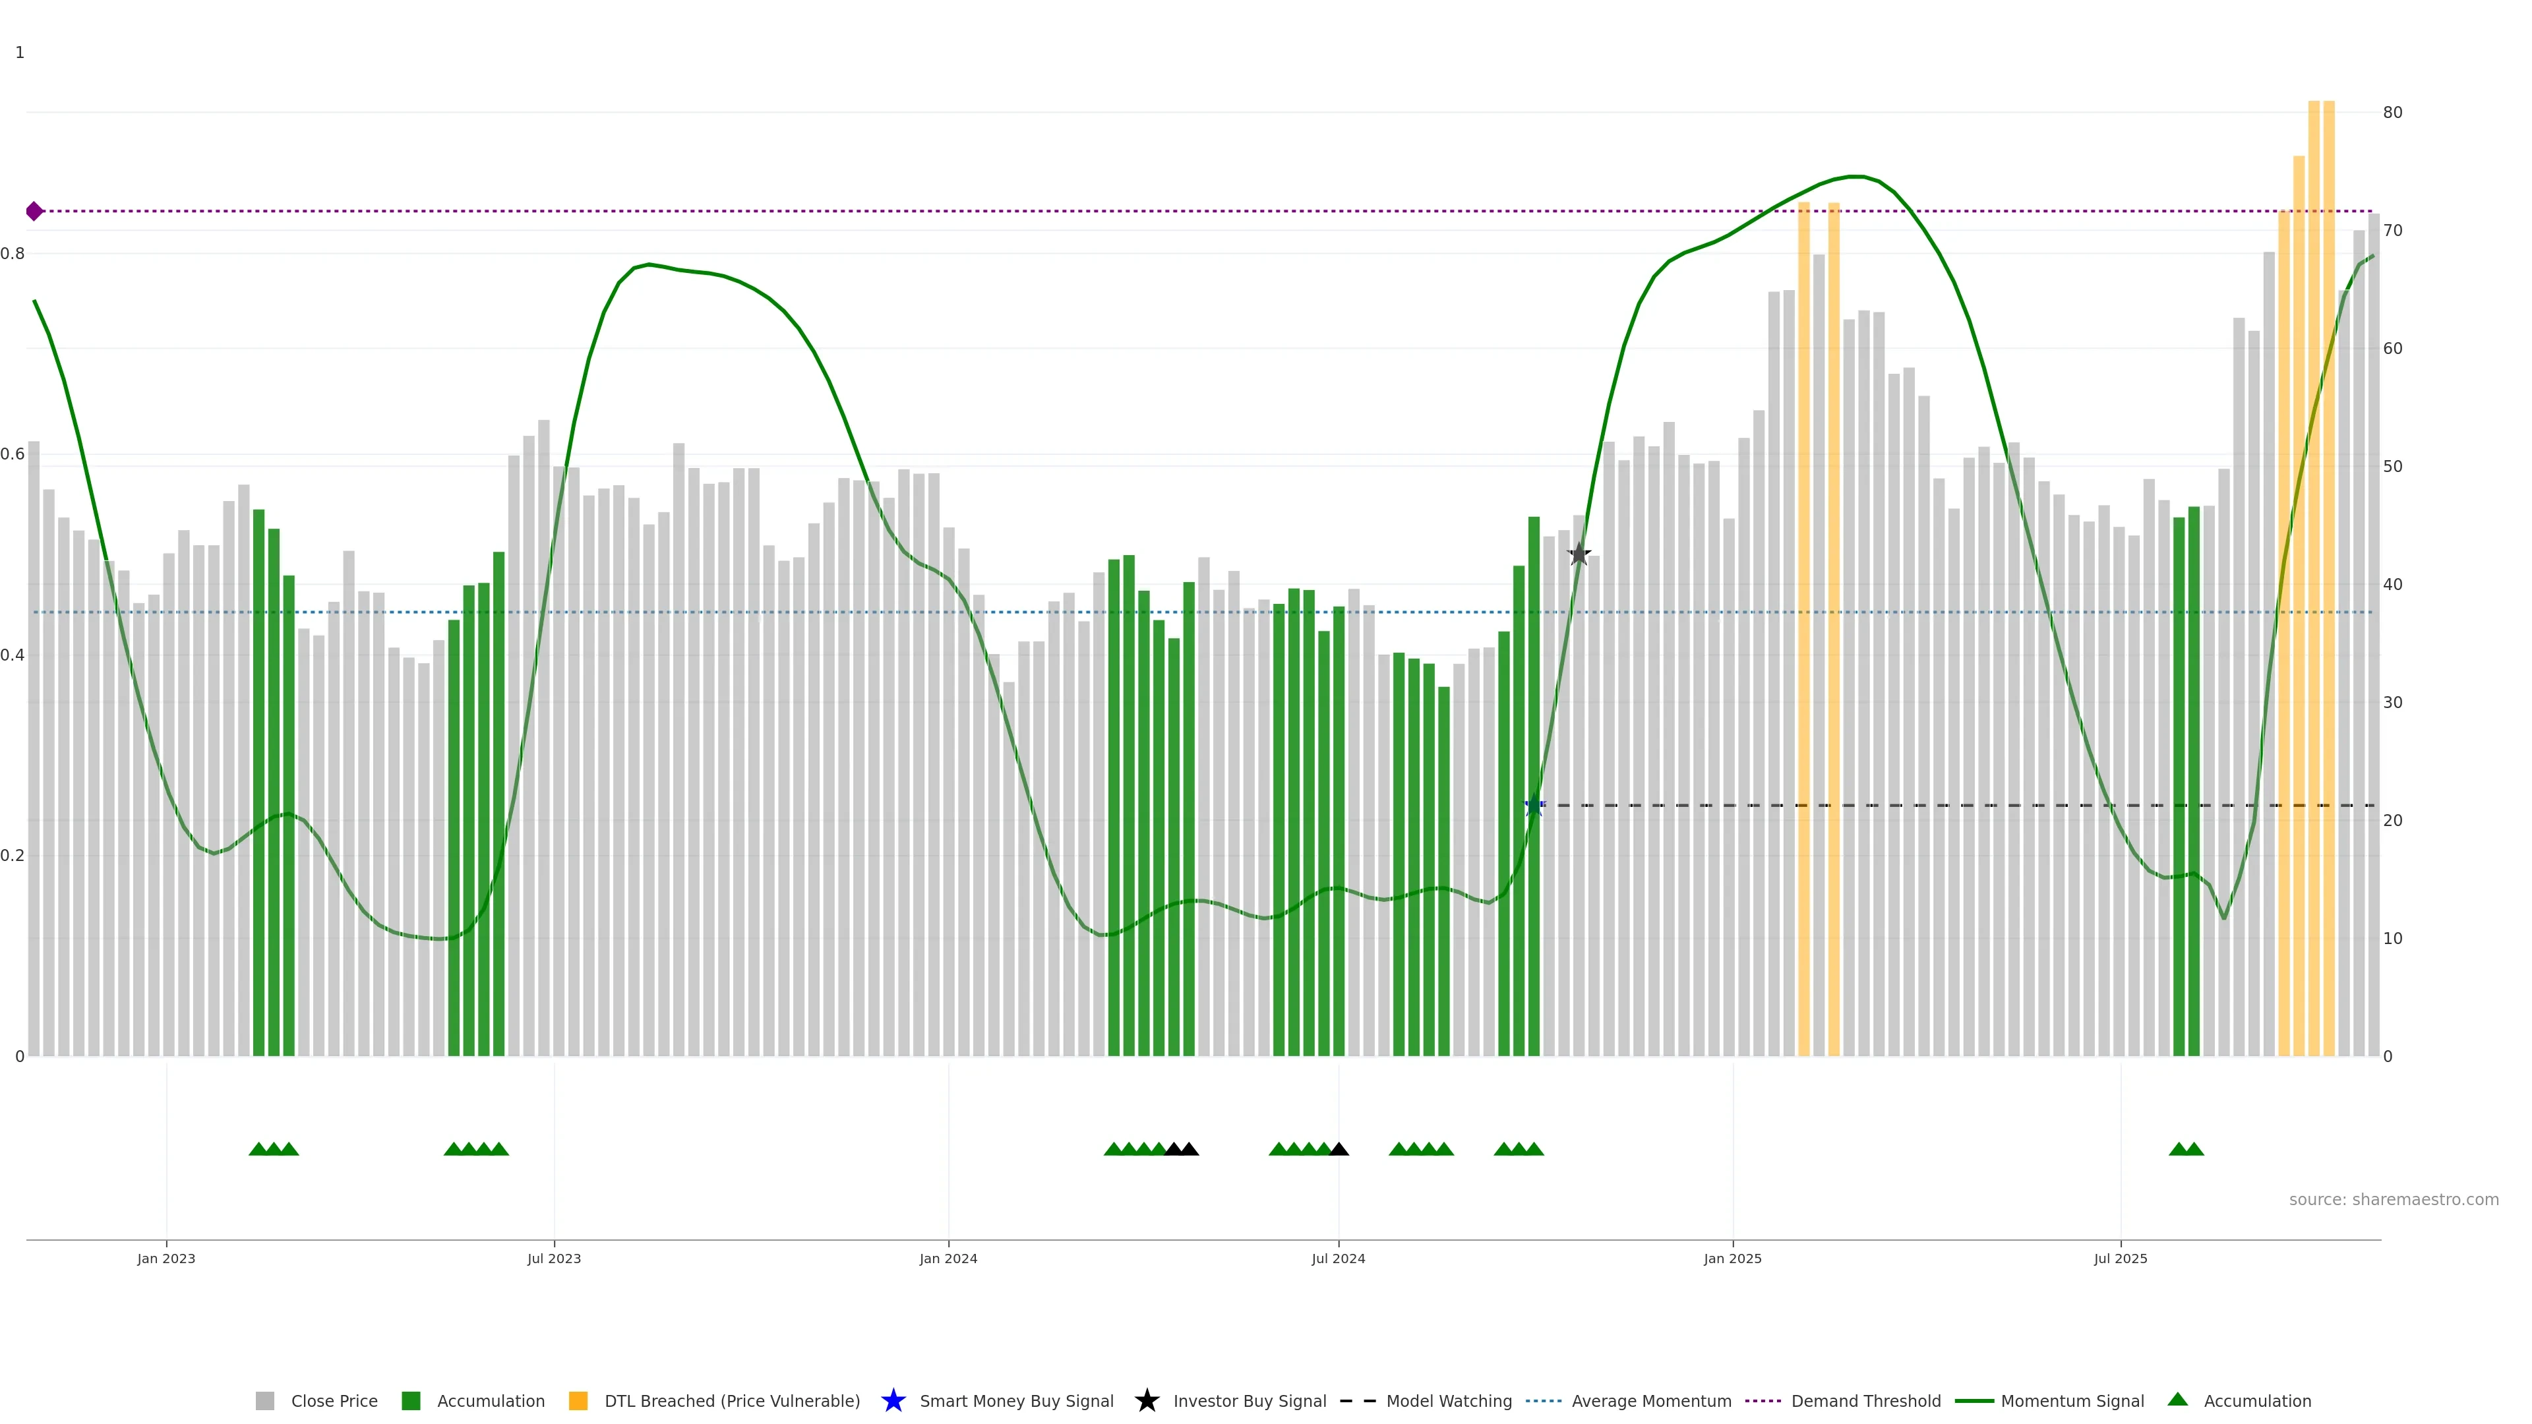Click the orange DTL Breached legend swatch
Screen dimensions: 2532x1424
[578, 1400]
